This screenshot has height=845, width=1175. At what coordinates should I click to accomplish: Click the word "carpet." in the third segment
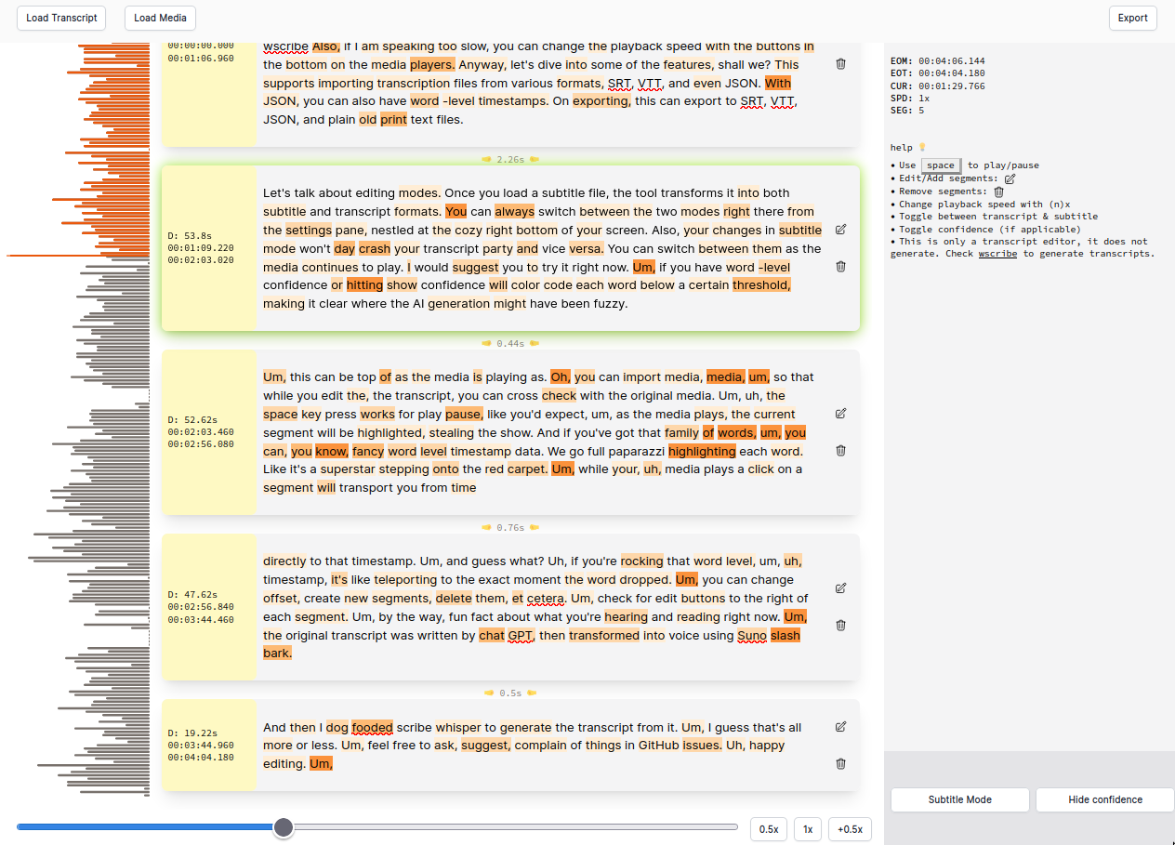pos(527,469)
